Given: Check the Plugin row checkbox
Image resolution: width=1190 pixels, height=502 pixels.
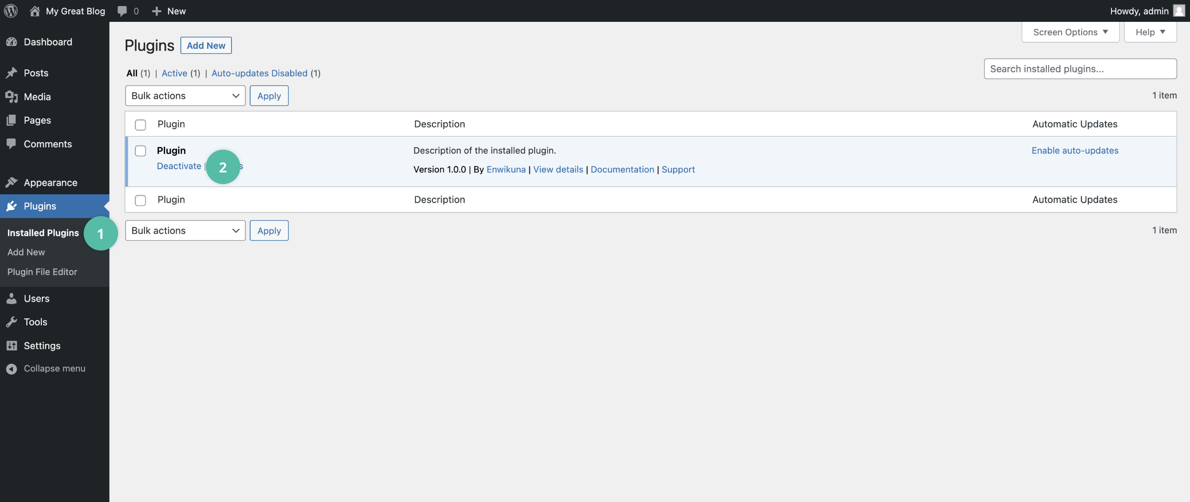Looking at the screenshot, I should tap(140, 151).
